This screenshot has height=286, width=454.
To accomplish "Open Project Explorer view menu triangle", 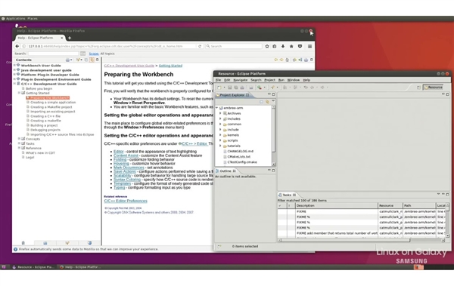I will (273, 101).
